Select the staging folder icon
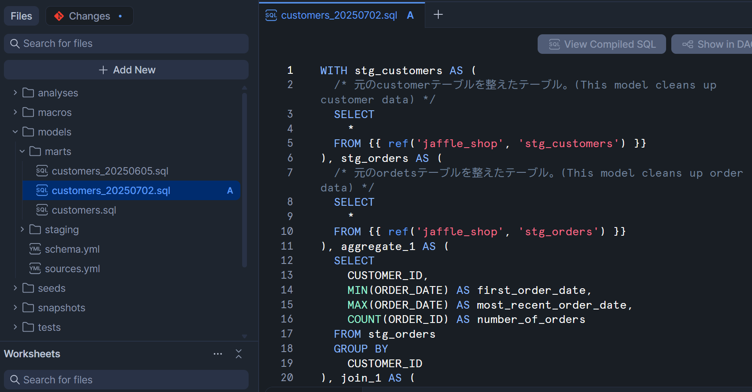 click(35, 229)
